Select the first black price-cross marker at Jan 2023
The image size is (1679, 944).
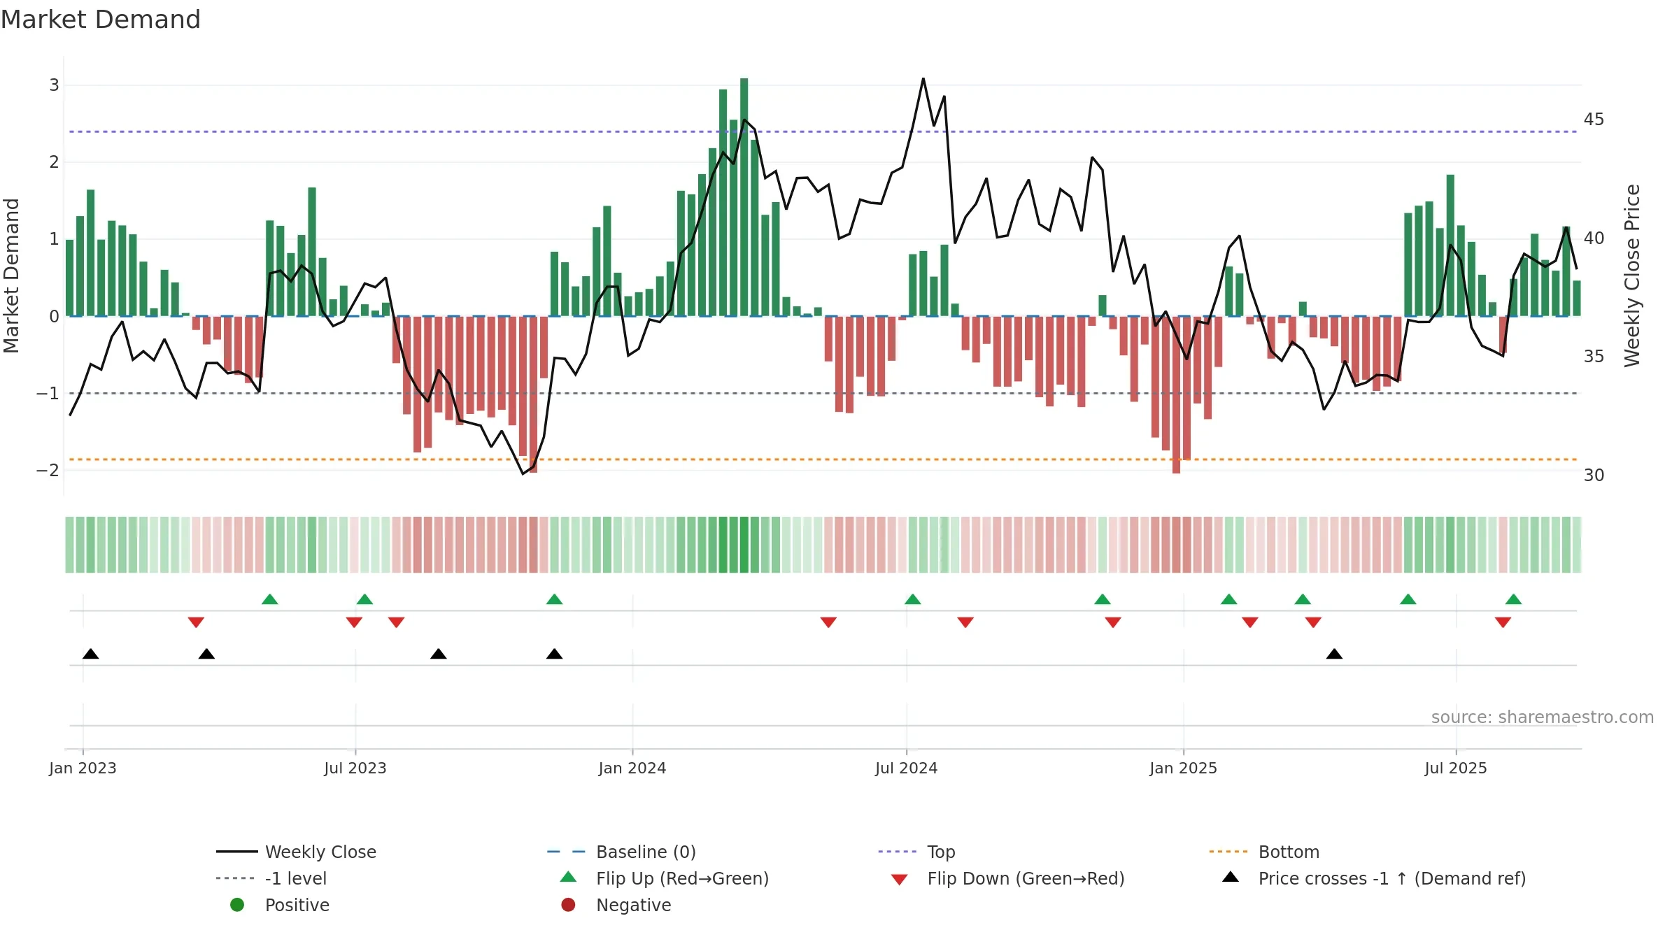(x=91, y=654)
